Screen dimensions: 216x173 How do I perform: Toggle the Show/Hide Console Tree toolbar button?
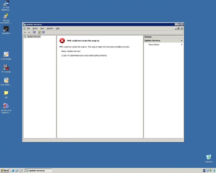[34, 32]
